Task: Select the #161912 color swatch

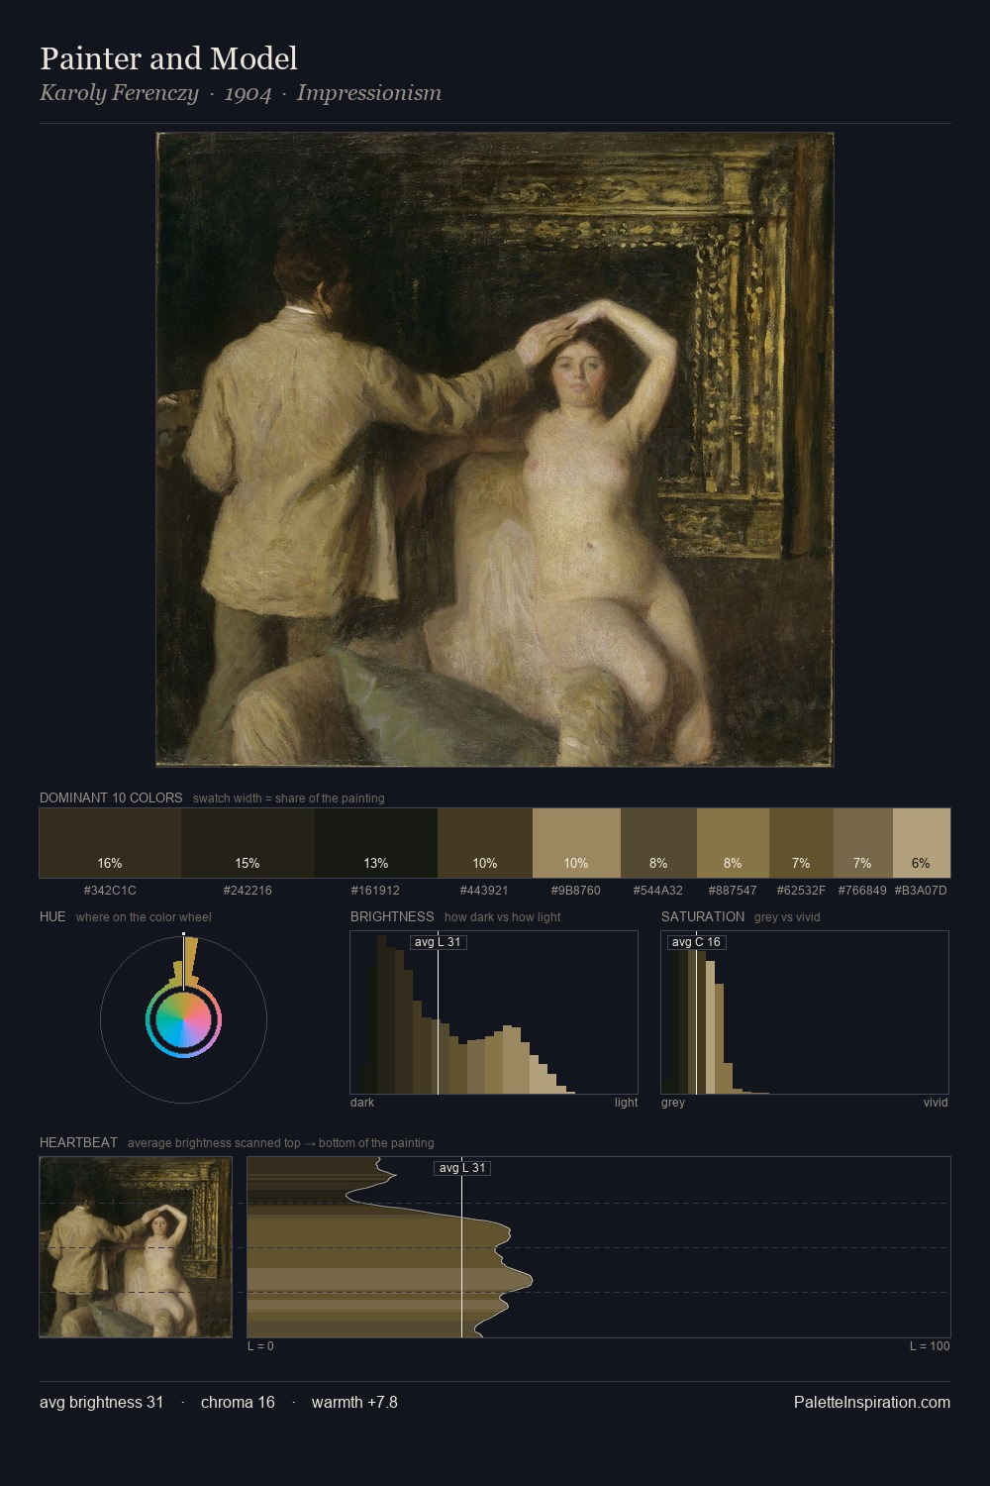Action: tap(376, 843)
